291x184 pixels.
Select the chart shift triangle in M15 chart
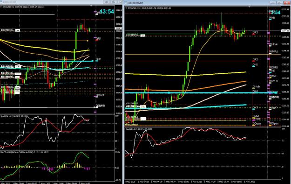coord(249,7)
